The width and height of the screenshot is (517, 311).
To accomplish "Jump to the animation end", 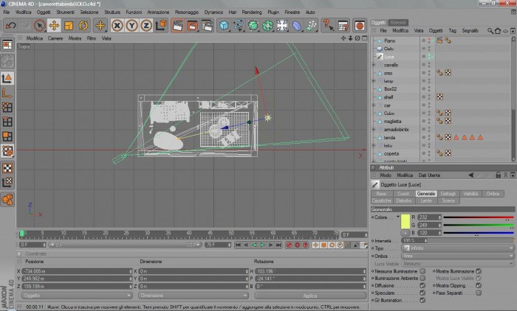I will pyautogui.click(x=278, y=245).
